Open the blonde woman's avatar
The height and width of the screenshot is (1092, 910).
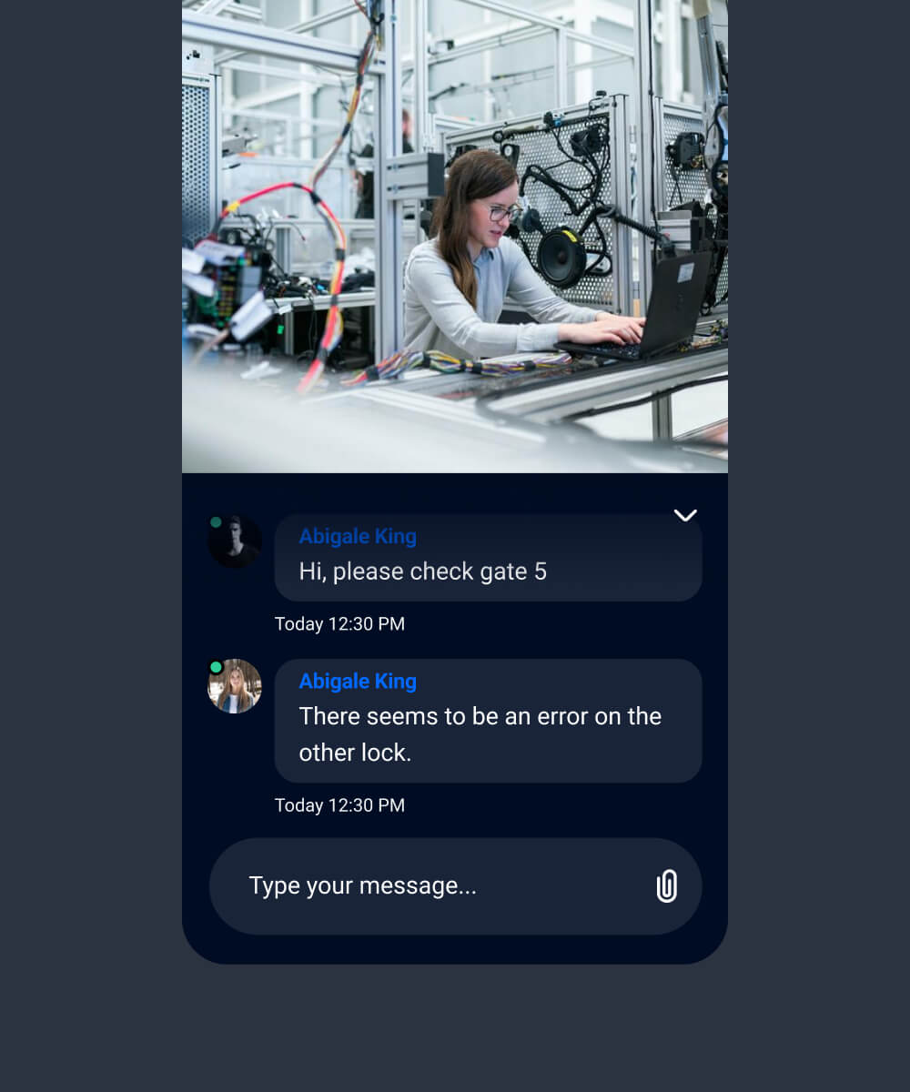coord(235,686)
